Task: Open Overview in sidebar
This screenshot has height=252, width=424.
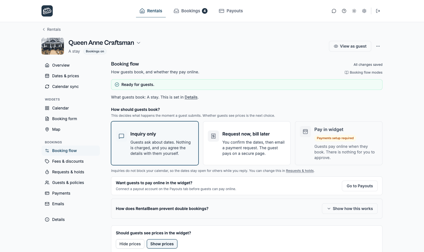Action: coord(71,65)
